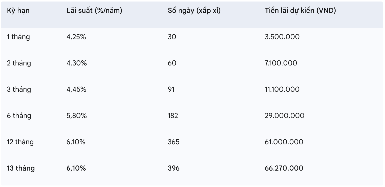Click the 4,25% interest rate cell
The width and height of the screenshot is (385, 187).
(76, 37)
